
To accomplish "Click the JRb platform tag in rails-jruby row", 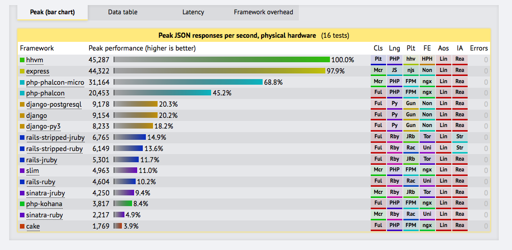I will (x=411, y=160).
